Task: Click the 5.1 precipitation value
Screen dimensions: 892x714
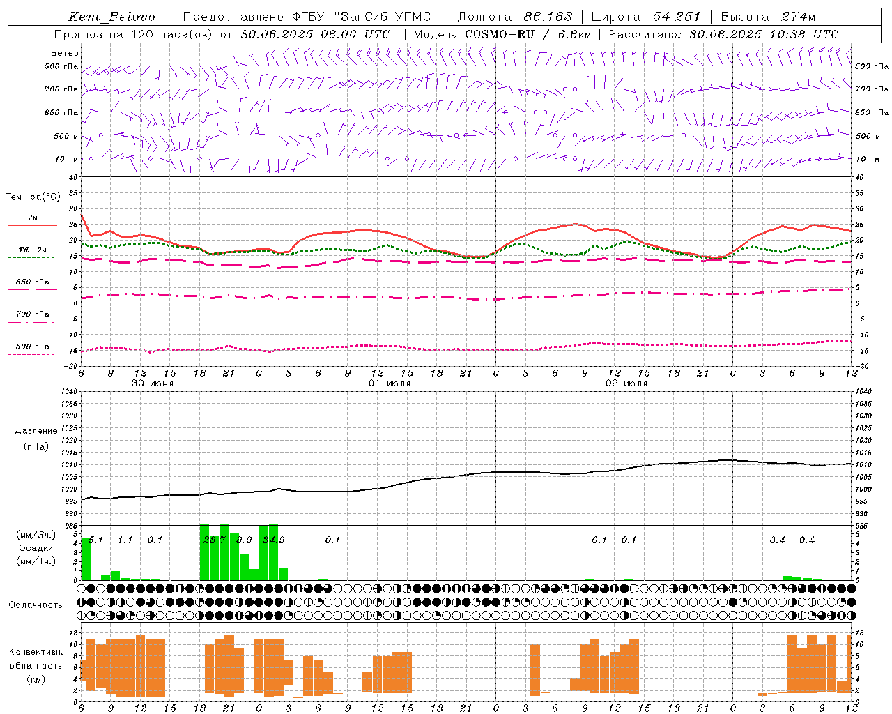Action: [96, 540]
